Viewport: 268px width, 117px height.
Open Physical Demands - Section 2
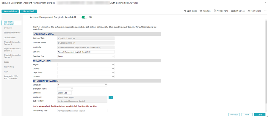click(12, 50)
